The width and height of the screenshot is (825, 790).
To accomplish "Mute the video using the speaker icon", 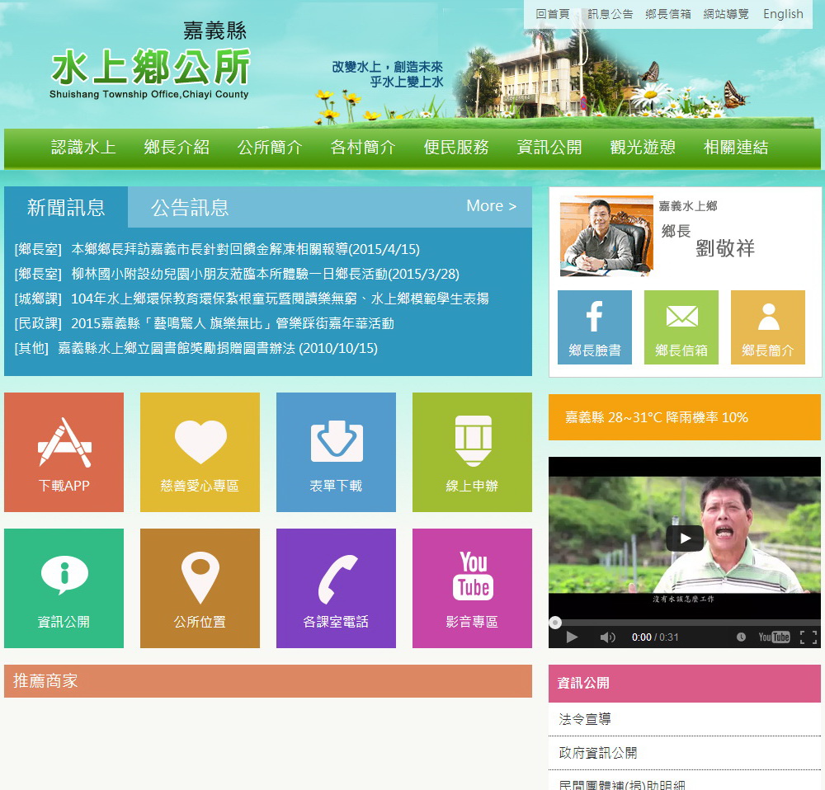I will 607,637.
